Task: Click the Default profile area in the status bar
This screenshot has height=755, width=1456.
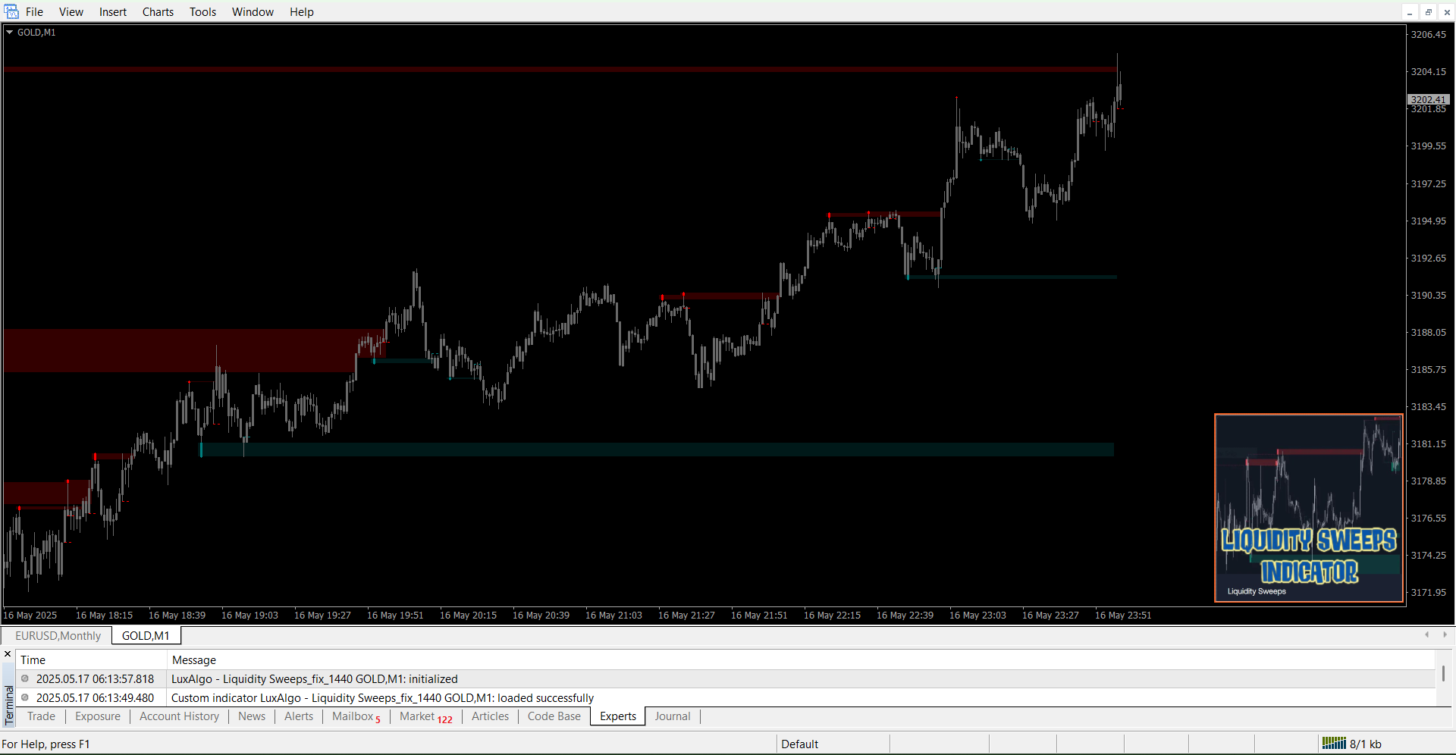Action: click(800, 744)
